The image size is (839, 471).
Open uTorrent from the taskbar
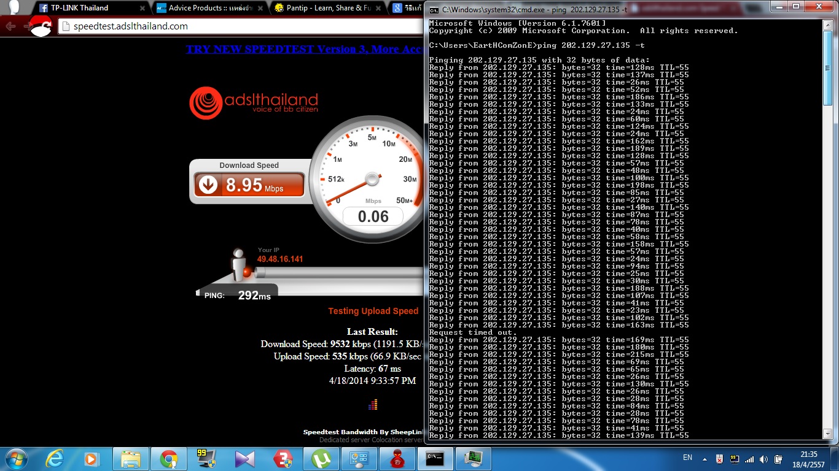(x=321, y=458)
